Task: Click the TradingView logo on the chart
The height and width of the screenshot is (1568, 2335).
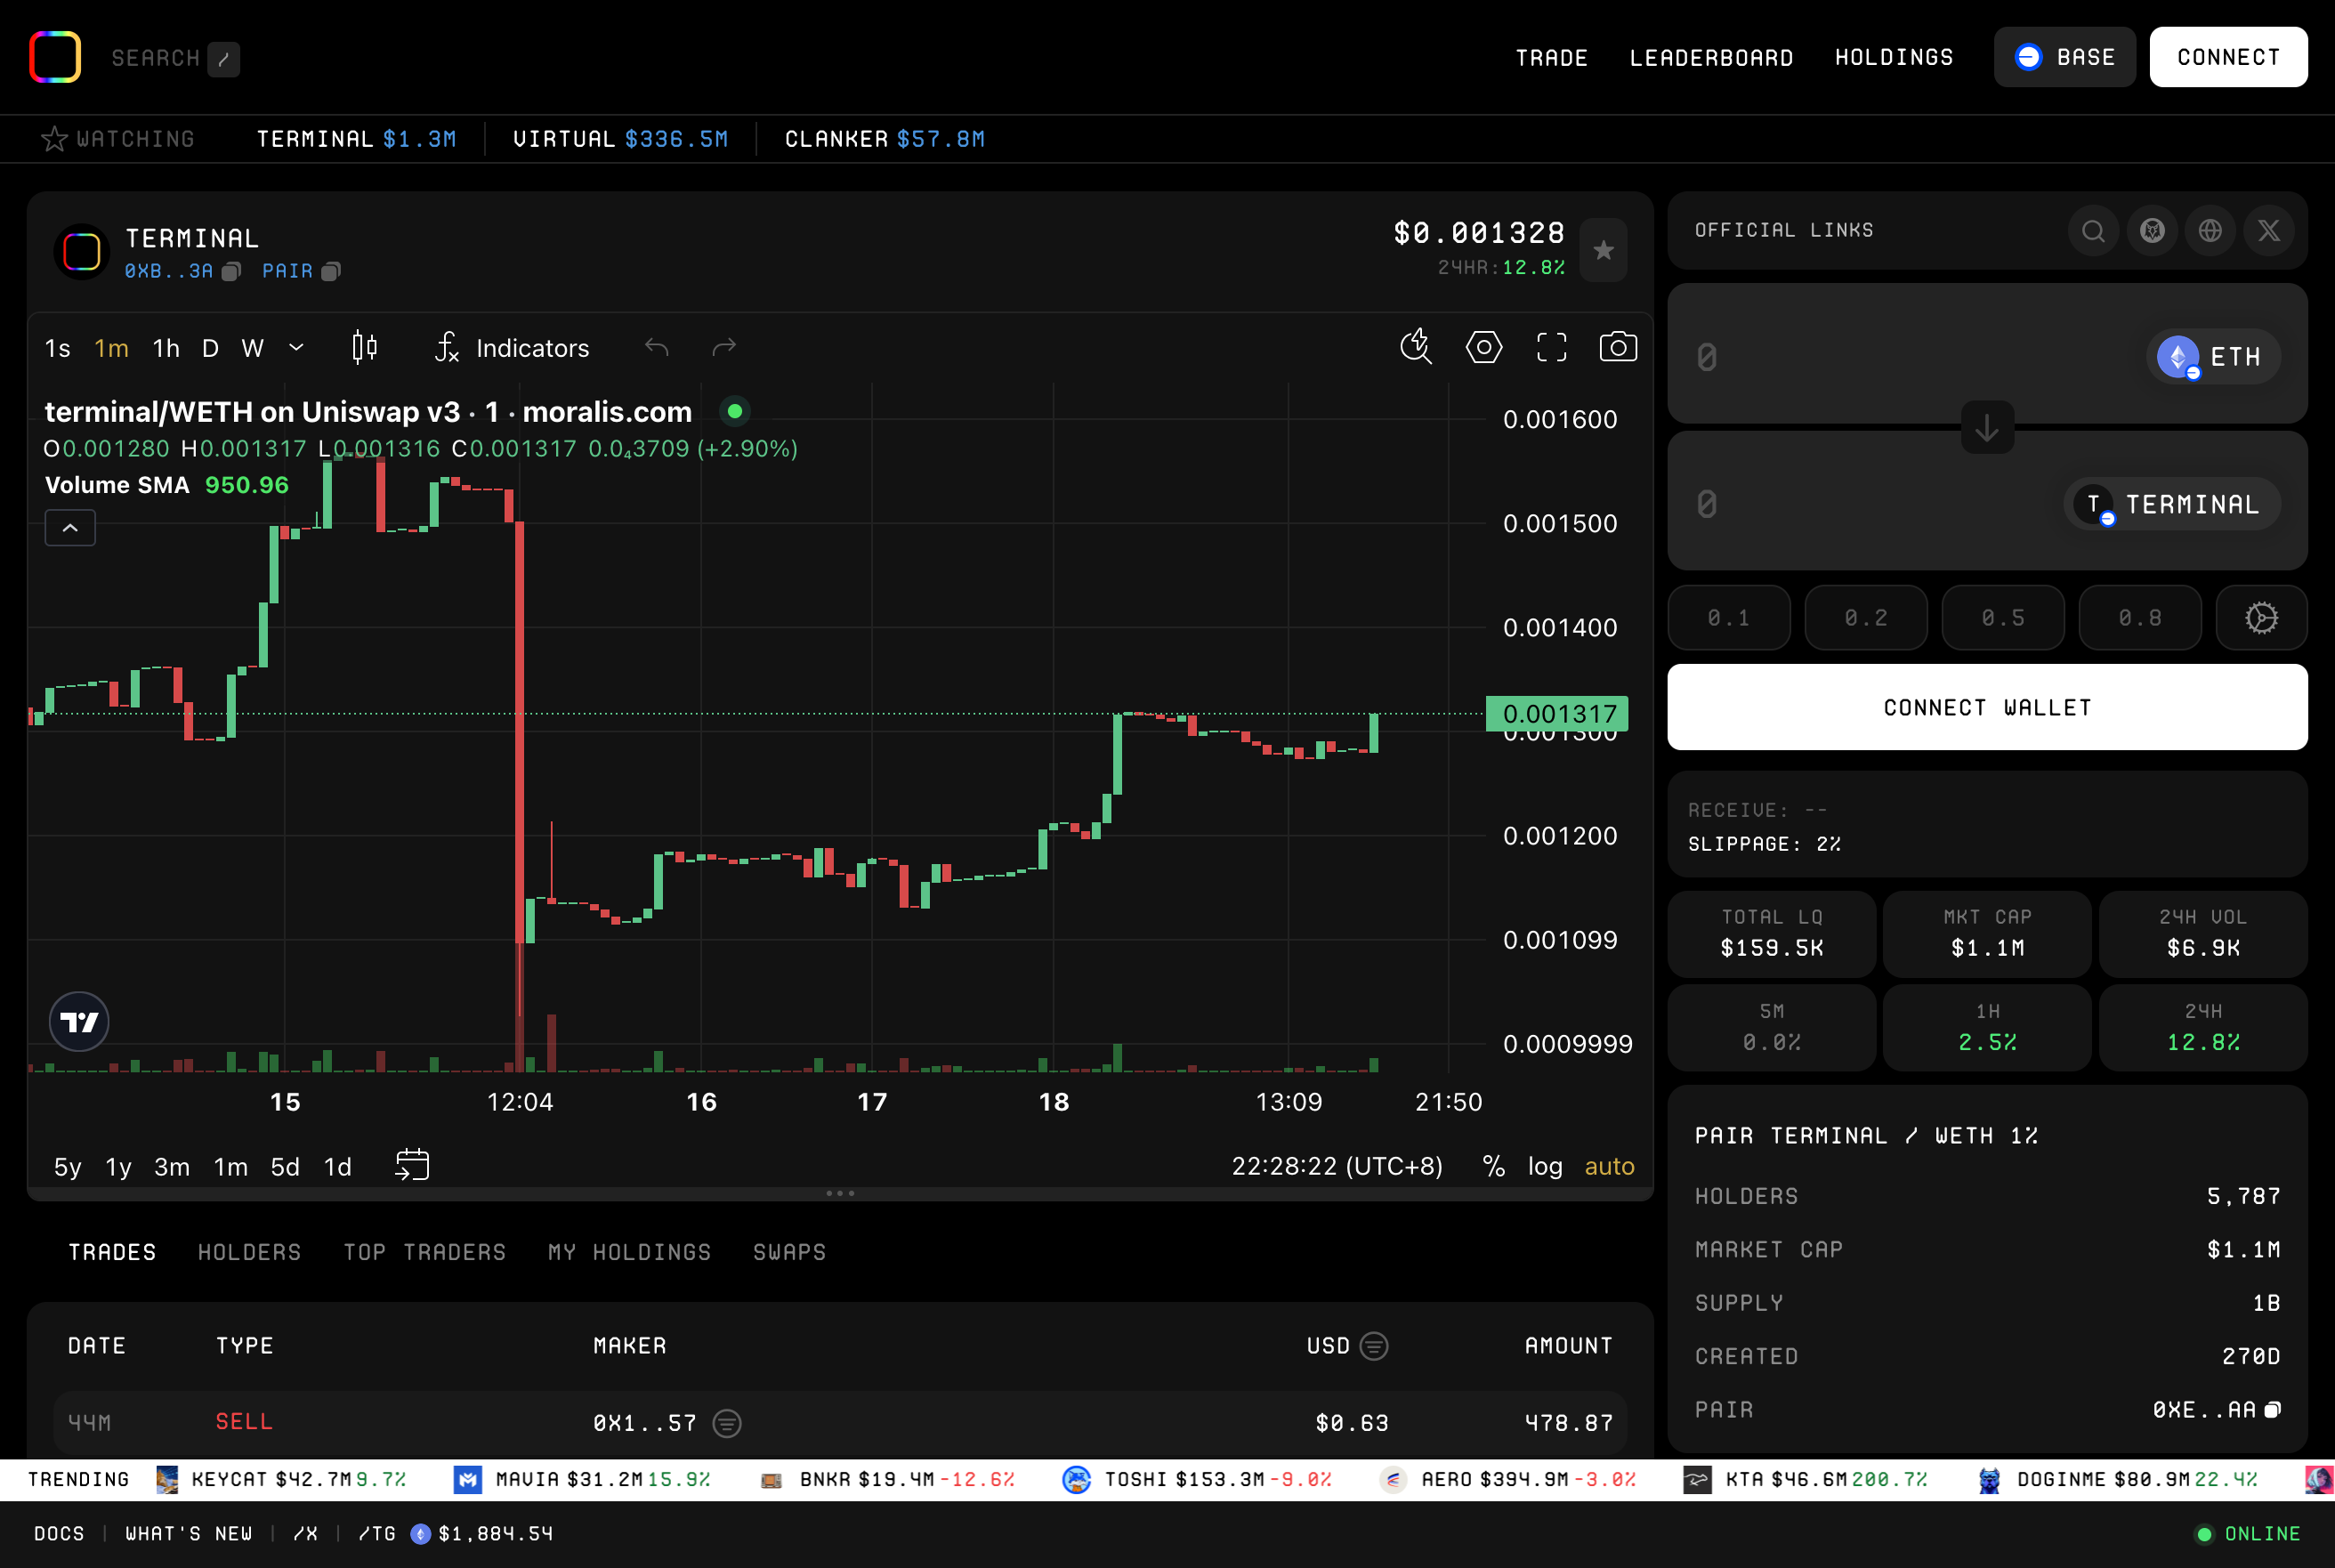Action: [79, 1021]
